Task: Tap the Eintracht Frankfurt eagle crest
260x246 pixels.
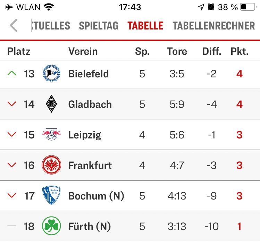Action: [51, 165]
